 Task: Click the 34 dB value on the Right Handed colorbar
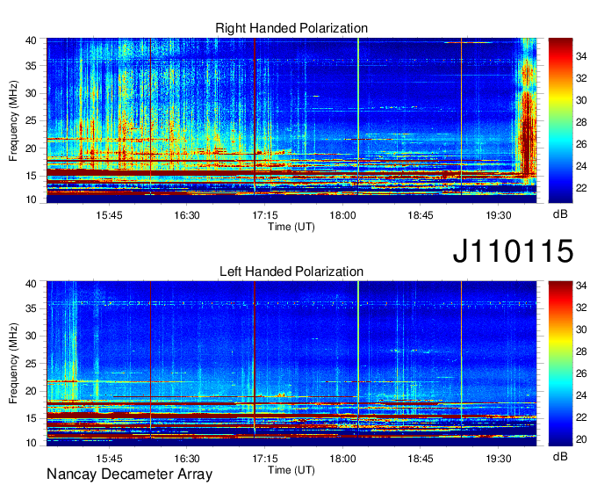(581, 57)
